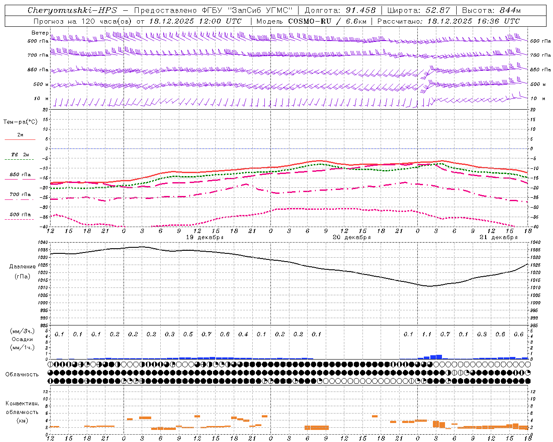Click the station title Cheryomushki-HPS
Viewport: 553px width, 442px height.
(x=72, y=10)
